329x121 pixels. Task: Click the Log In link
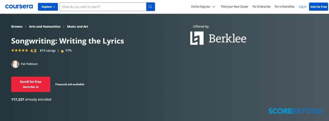coord(302,7)
